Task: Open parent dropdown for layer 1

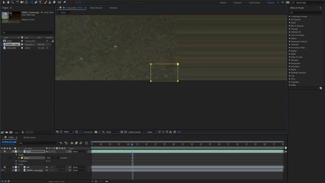Action: [x=80, y=151]
